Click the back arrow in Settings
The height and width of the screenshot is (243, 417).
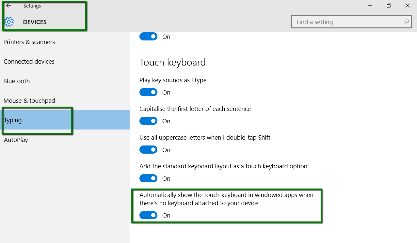coord(9,6)
